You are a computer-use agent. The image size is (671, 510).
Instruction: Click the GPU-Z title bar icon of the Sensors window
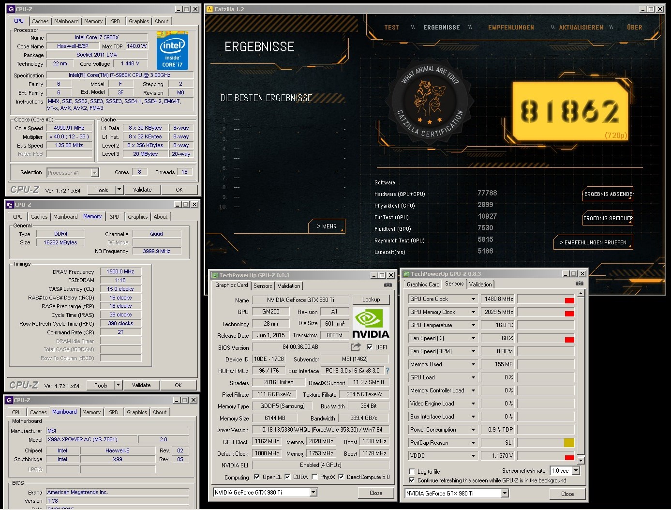pos(406,274)
